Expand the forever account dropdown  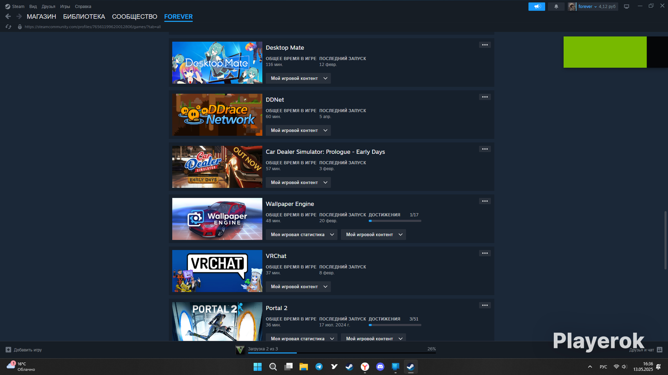pyautogui.click(x=588, y=6)
